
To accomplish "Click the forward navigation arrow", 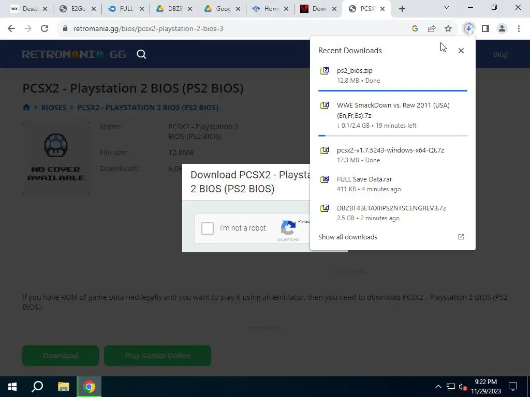I will pyautogui.click(x=28, y=29).
